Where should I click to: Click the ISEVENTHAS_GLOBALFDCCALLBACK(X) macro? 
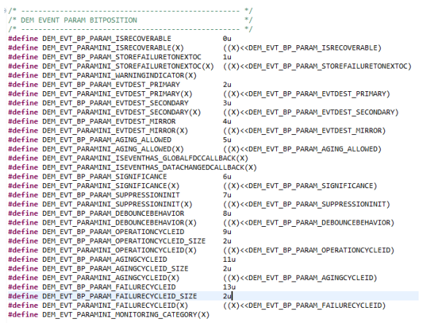145,158
